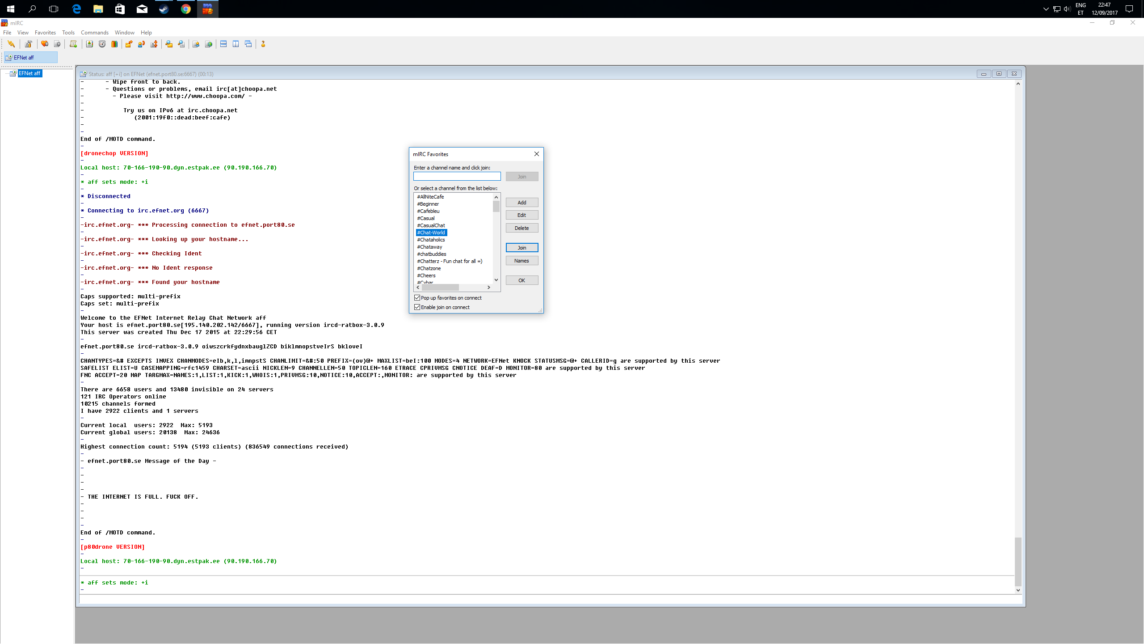The width and height of the screenshot is (1144, 644).
Task: Select #CasualChat in favorites list
Action: (x=431, y=225)
